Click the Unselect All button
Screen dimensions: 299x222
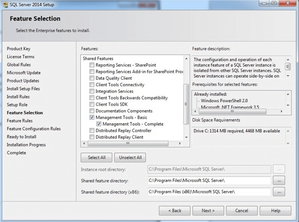(130, 157)
